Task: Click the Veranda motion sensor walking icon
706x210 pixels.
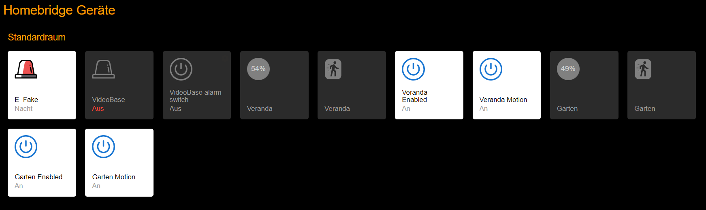Action: pyautogui.click(x=333, y=69)
